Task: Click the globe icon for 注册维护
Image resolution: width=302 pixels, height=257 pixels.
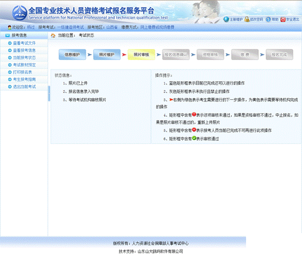Action: click(x=226, y=19)
